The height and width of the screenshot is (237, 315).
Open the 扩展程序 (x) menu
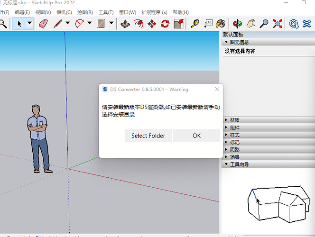tap(154, 12)
